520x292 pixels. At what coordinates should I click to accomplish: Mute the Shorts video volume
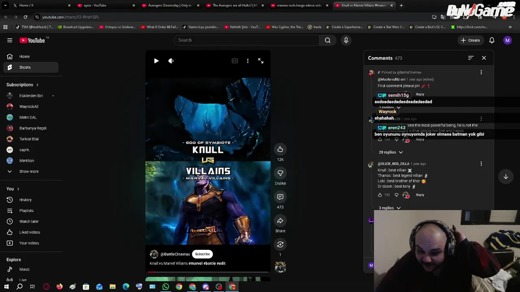[171, 61]
